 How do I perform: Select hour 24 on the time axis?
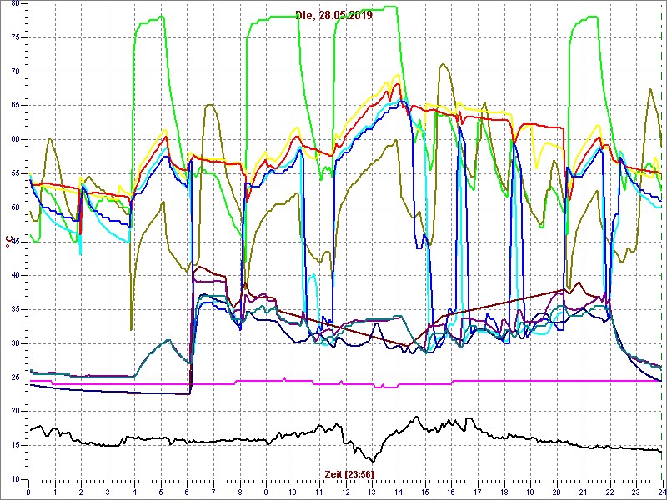(x=660, y=492)
